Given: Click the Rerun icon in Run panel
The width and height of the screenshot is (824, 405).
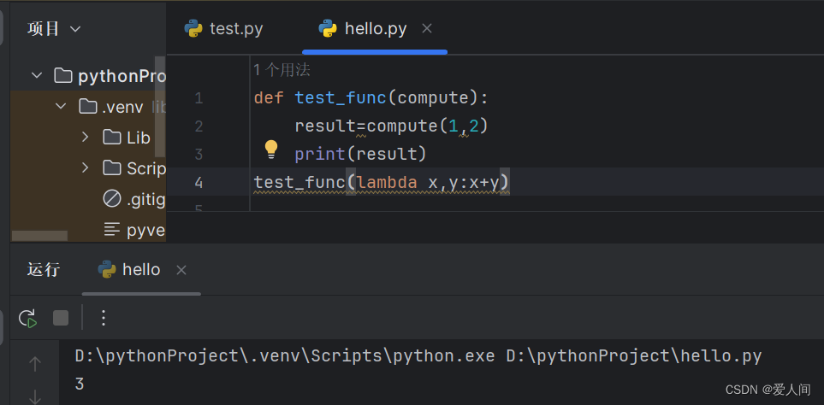Looking at the screenshot, I should tap(28, 318).
